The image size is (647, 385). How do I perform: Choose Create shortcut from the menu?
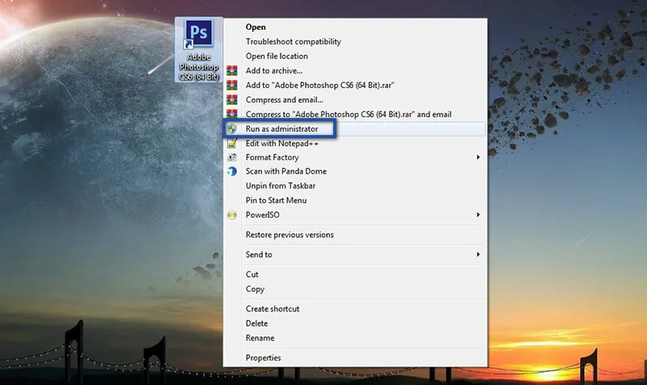[273, 309]
